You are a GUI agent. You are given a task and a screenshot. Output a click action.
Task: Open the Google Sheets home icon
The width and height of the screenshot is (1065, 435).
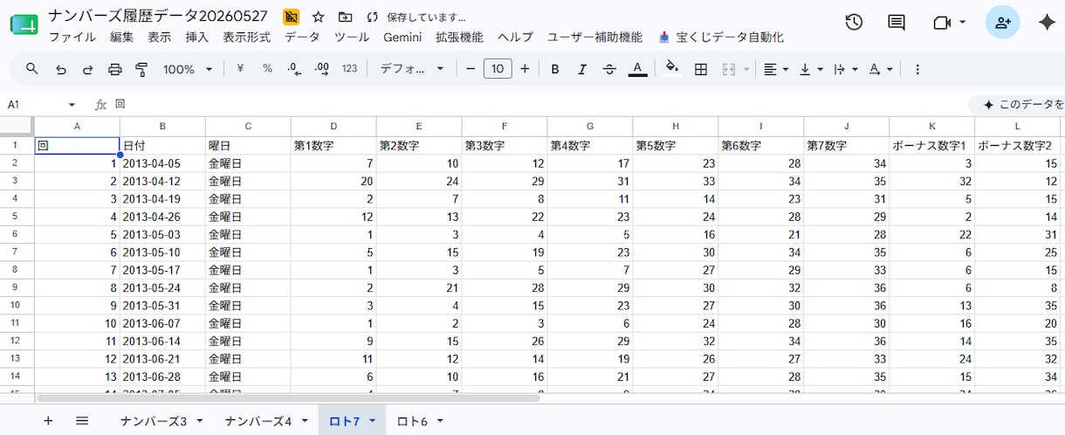[24, 25]
